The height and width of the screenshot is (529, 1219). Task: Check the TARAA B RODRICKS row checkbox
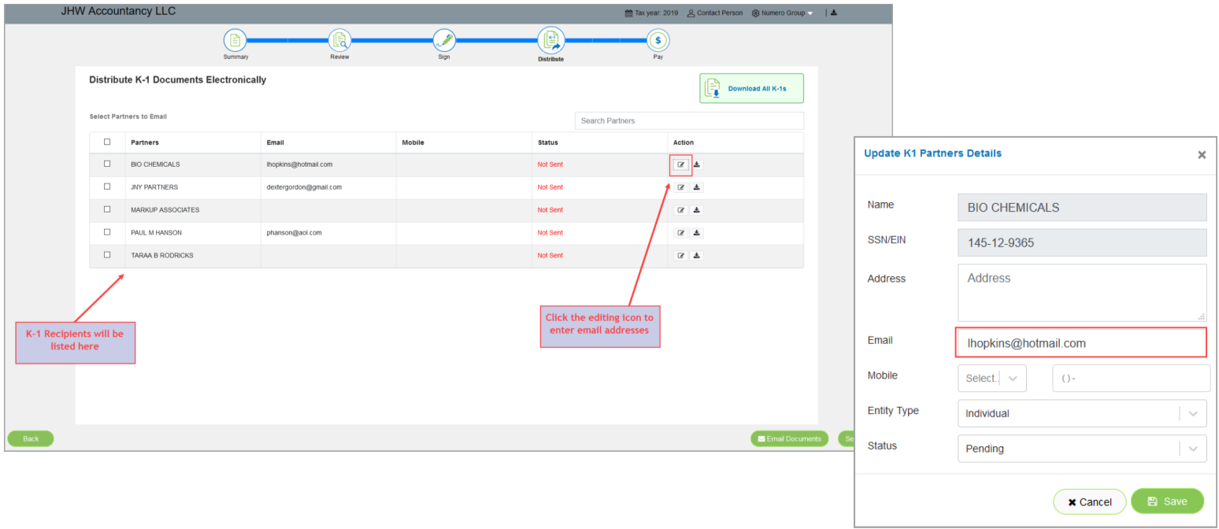pos(107,255)
